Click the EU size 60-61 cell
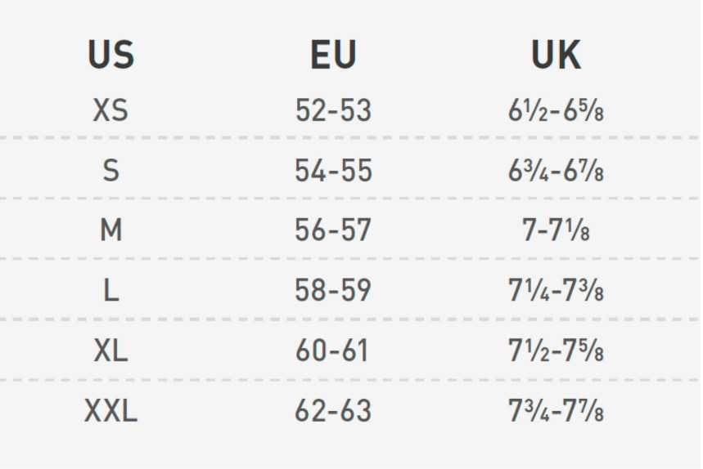Image resolution: width=703 pixels, height=469 pixels. [x=331, y=351]
